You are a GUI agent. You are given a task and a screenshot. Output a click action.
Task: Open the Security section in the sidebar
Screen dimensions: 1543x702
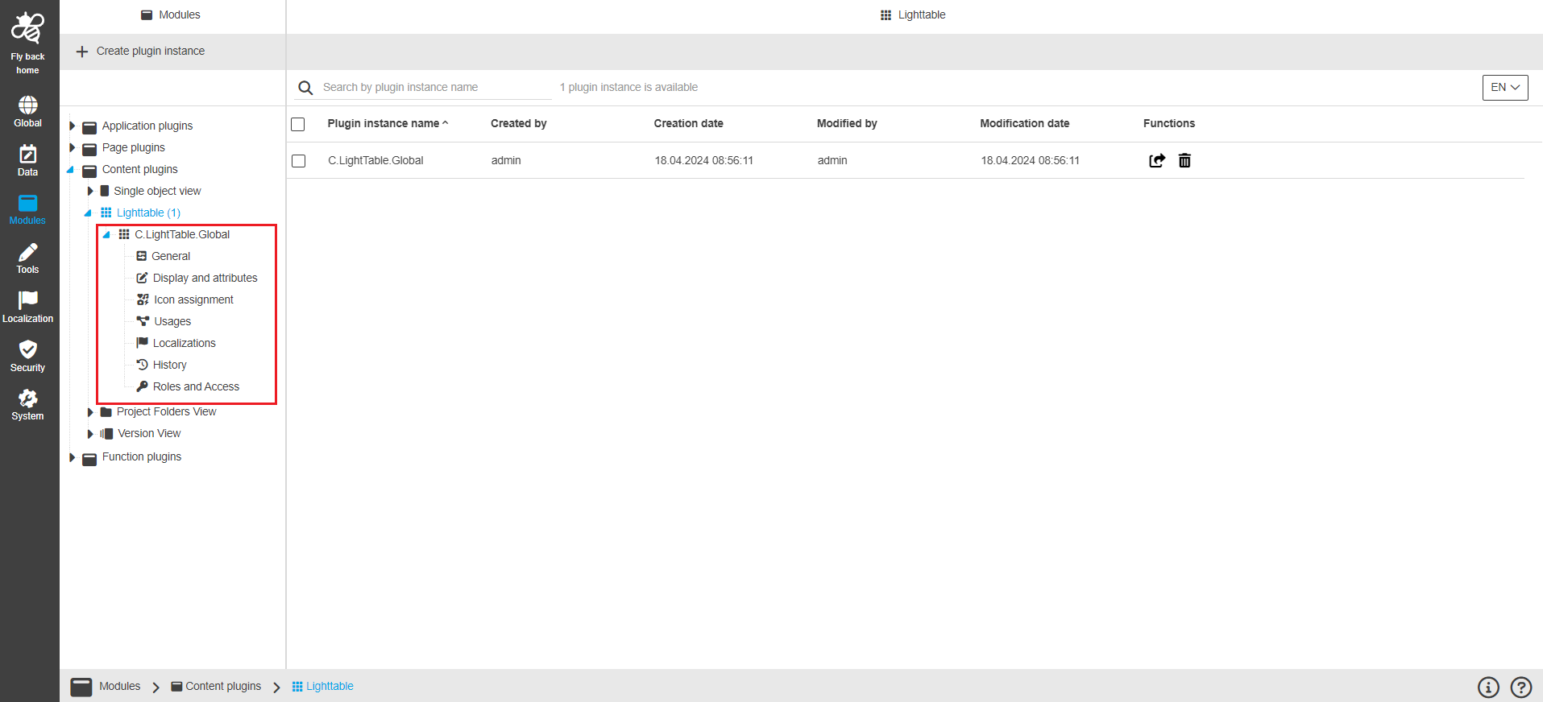[27, 357]
